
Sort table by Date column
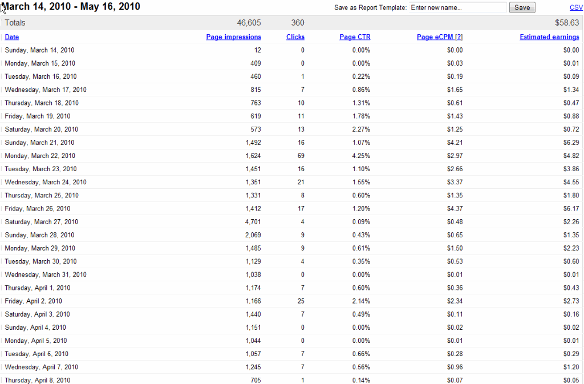[11, 37]
